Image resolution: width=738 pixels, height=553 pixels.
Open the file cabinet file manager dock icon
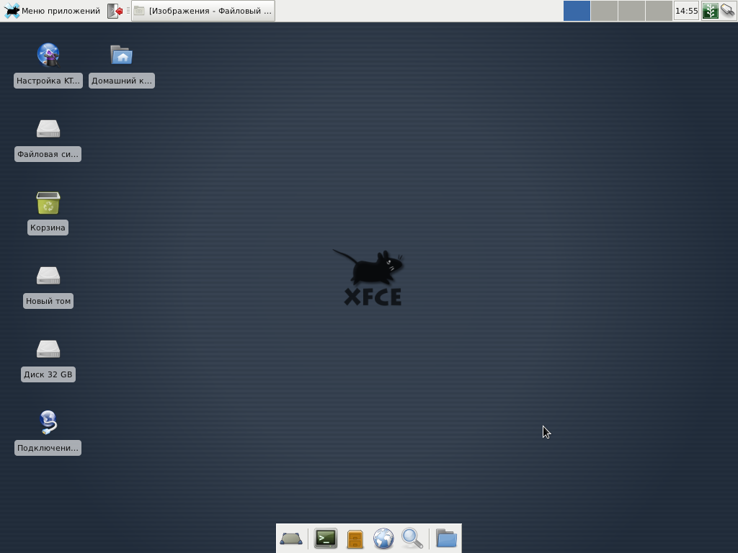pyautogui.click(x=355, y=539)
